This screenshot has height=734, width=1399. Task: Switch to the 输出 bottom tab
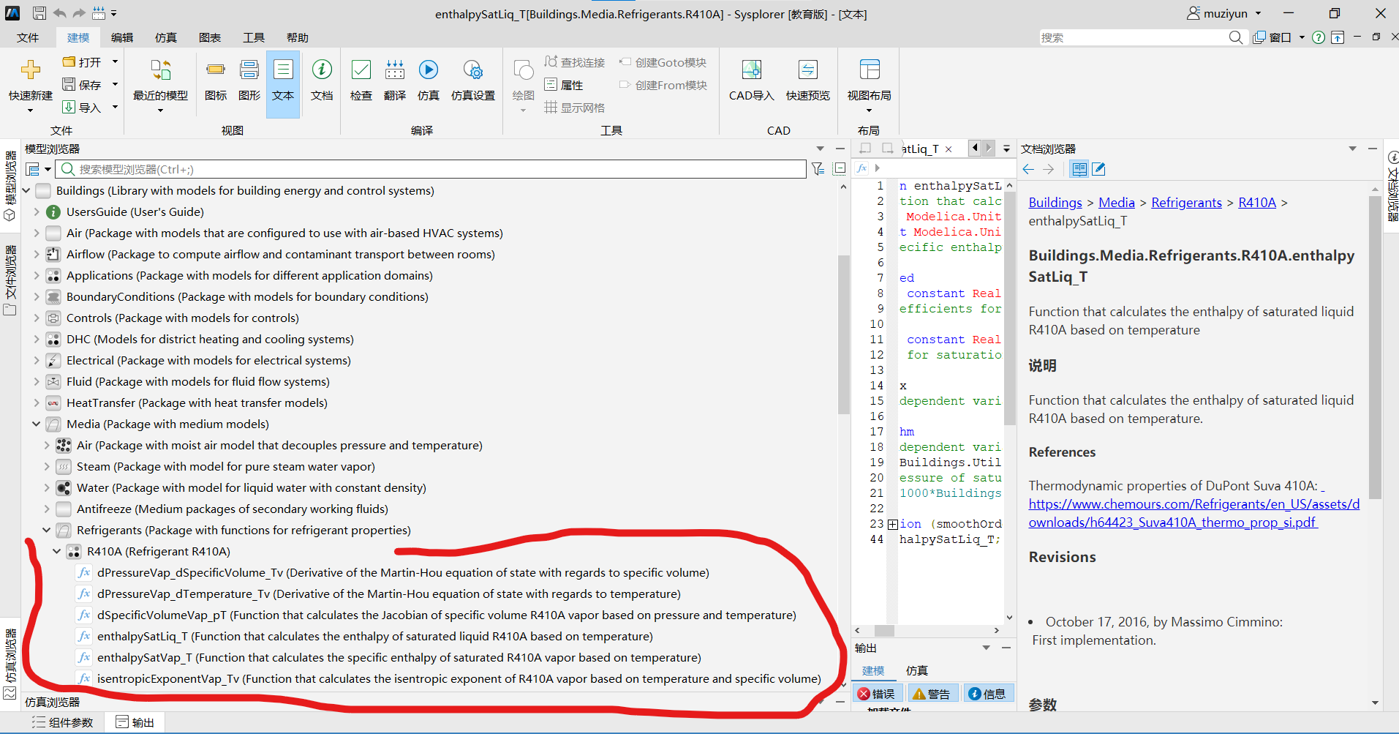point(135,722)
